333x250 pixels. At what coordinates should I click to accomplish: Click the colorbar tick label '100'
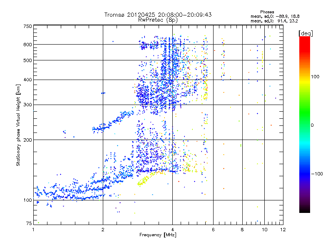click(315, 77)
